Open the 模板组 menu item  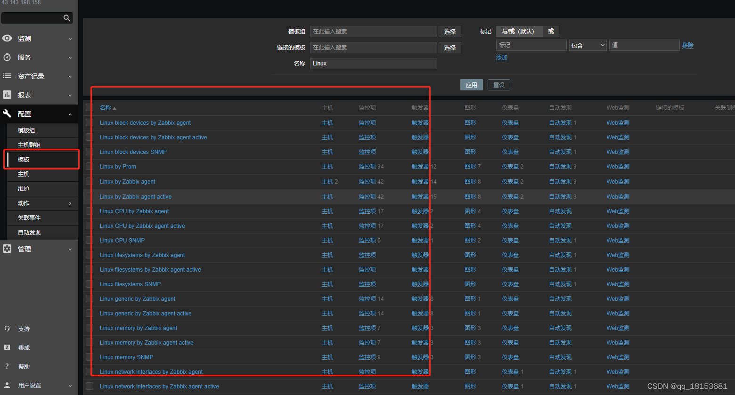43,130
